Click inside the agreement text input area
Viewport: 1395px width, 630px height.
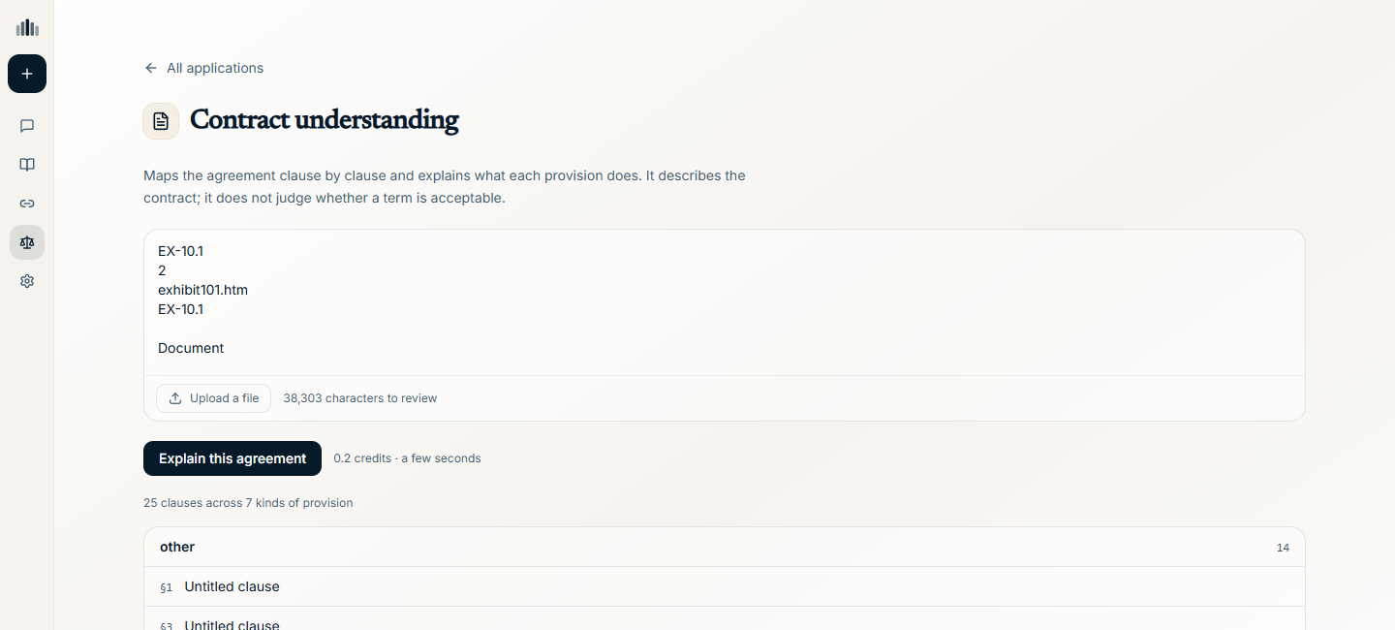pos(724,302)
